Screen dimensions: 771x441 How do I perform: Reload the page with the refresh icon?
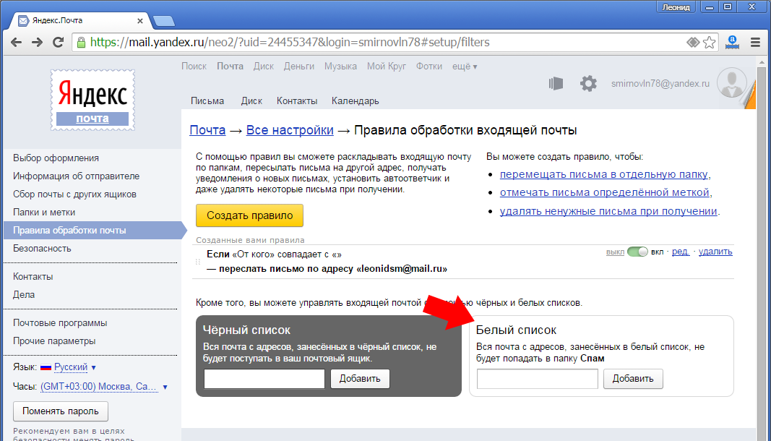point(59,43)
